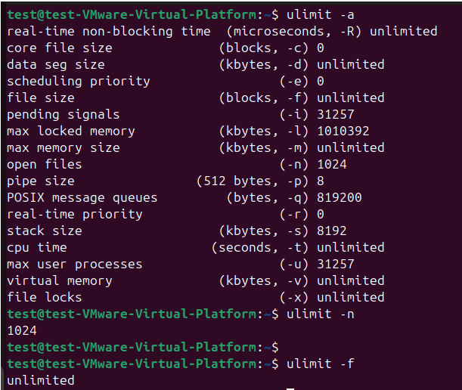Click the 'scheduling priority' label

tap(79, 82)
